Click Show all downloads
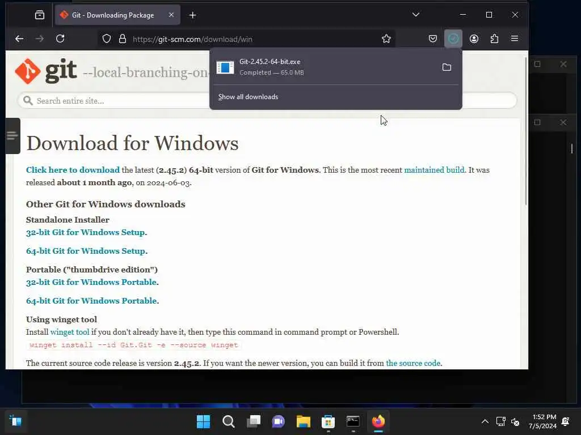Screen dimensions: 581x435 tap(248, 96)
